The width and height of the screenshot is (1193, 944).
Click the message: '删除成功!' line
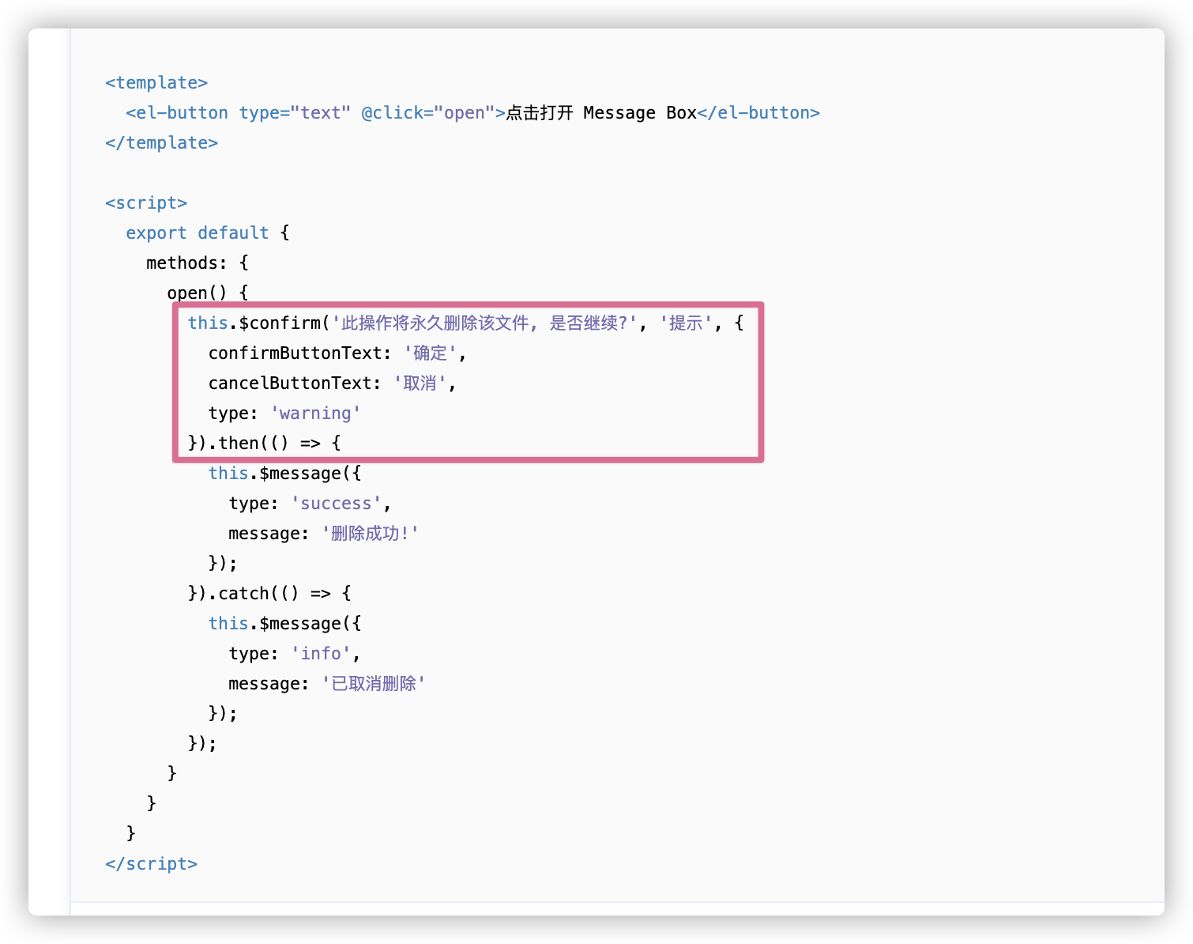323,534
